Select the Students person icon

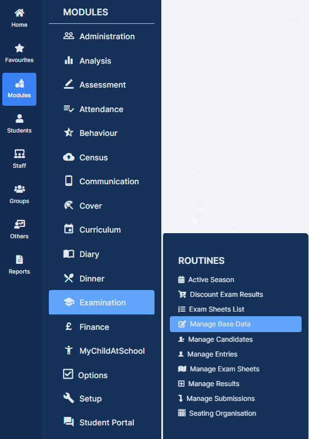tap(19, 118)
